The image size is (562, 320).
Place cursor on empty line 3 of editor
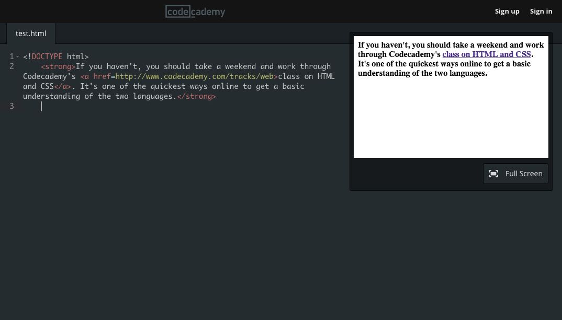[179, 106]
